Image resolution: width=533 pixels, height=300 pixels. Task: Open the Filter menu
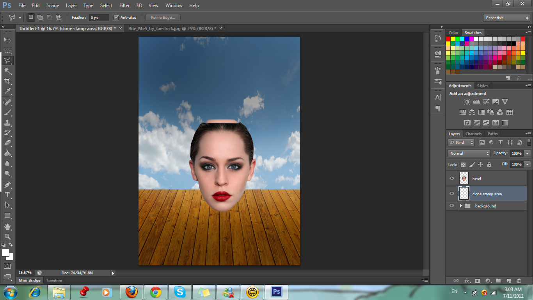[124, 5]
